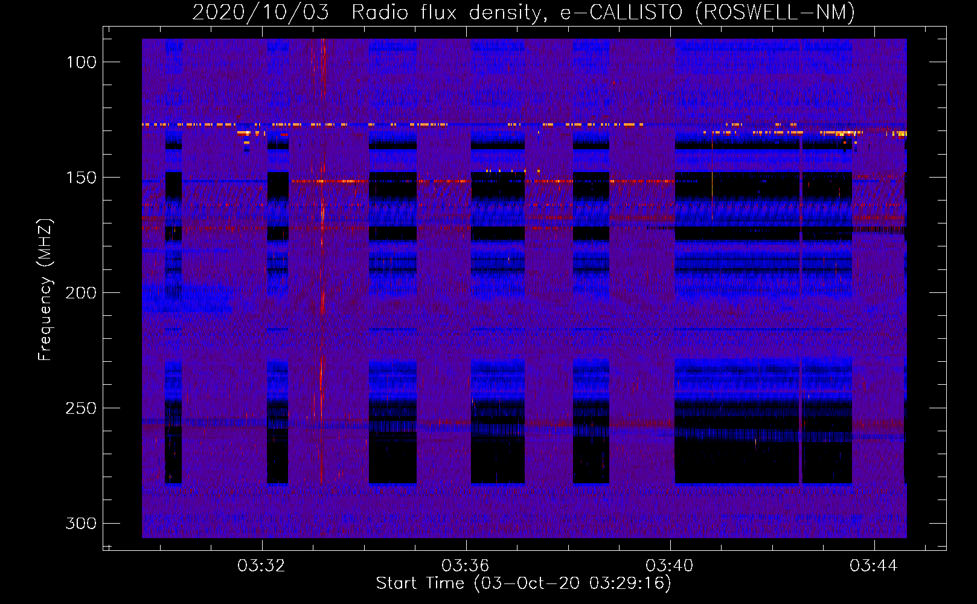The width and height of the screenshot is (977, 604).
Task: Click the 200 frequency tick label
Action: click(81, 293)
